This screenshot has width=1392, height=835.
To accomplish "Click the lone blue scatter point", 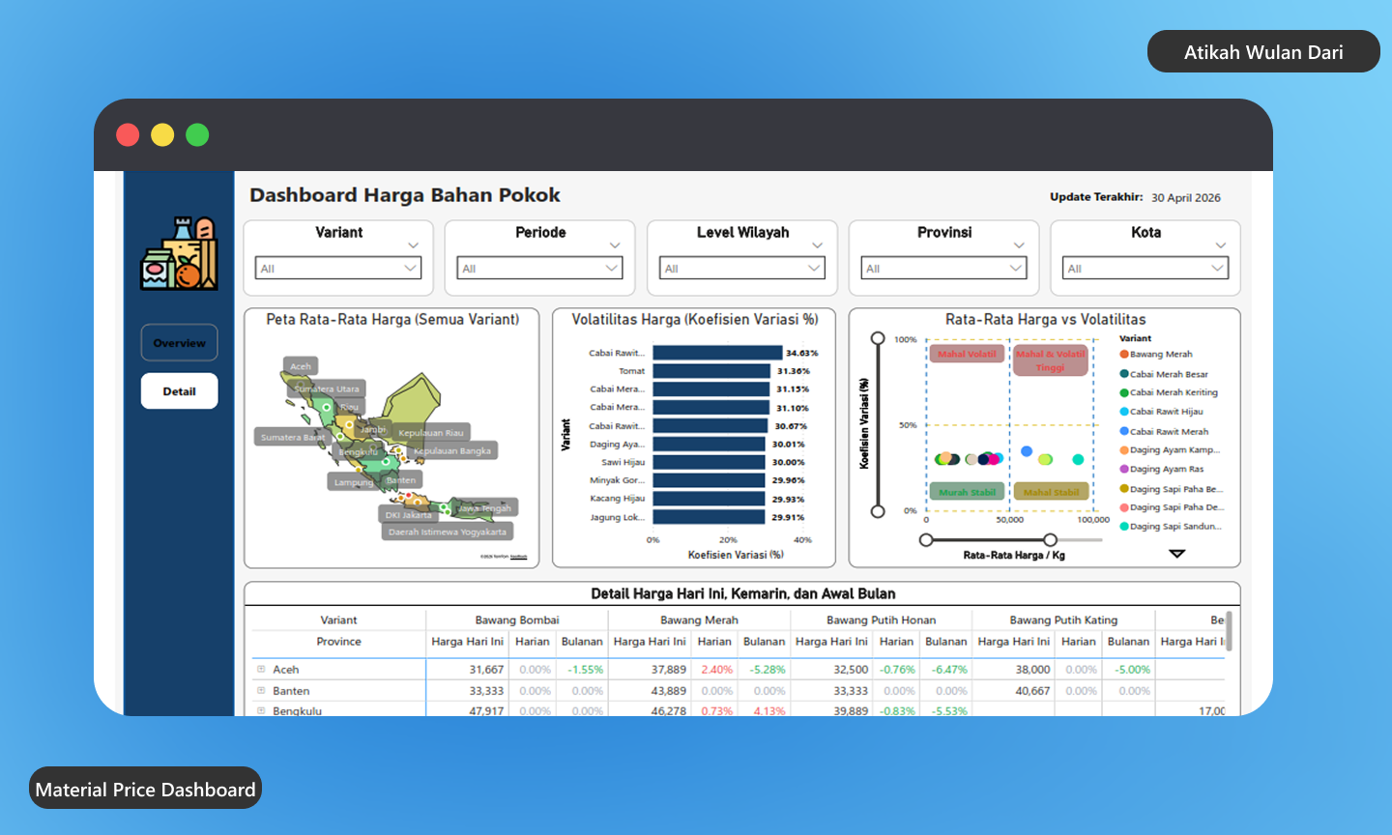I will [1027, 451].
